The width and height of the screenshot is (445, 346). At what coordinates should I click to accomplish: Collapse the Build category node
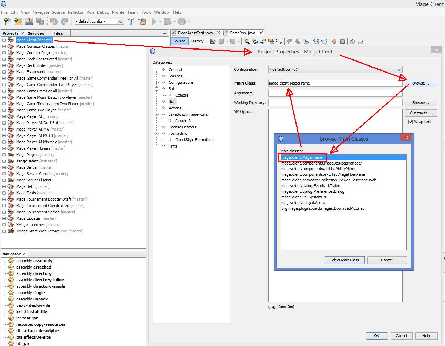click(156, 89)
